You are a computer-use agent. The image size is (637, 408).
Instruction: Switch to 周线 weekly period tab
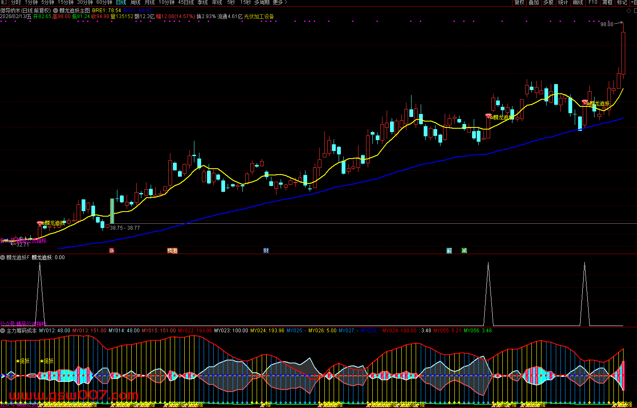coord(135,3)
